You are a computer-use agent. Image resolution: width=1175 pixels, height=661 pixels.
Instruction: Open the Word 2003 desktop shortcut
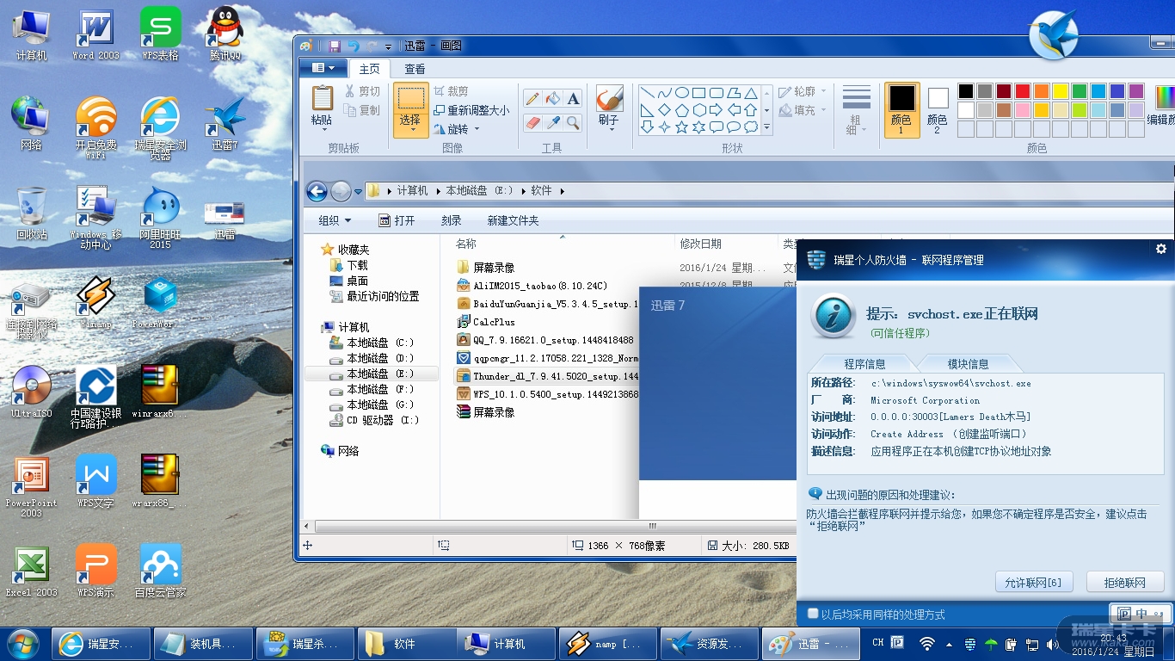point(95,34)
